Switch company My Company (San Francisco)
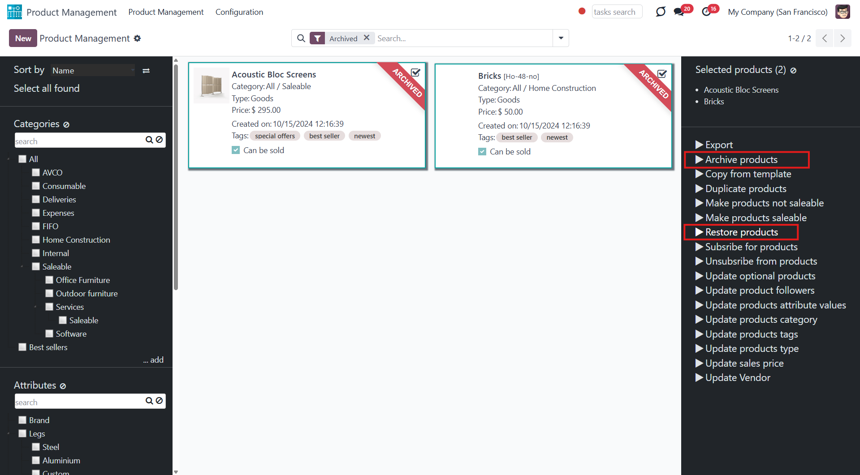The height and width of the screenshot is (475, 860). (778, 12)
